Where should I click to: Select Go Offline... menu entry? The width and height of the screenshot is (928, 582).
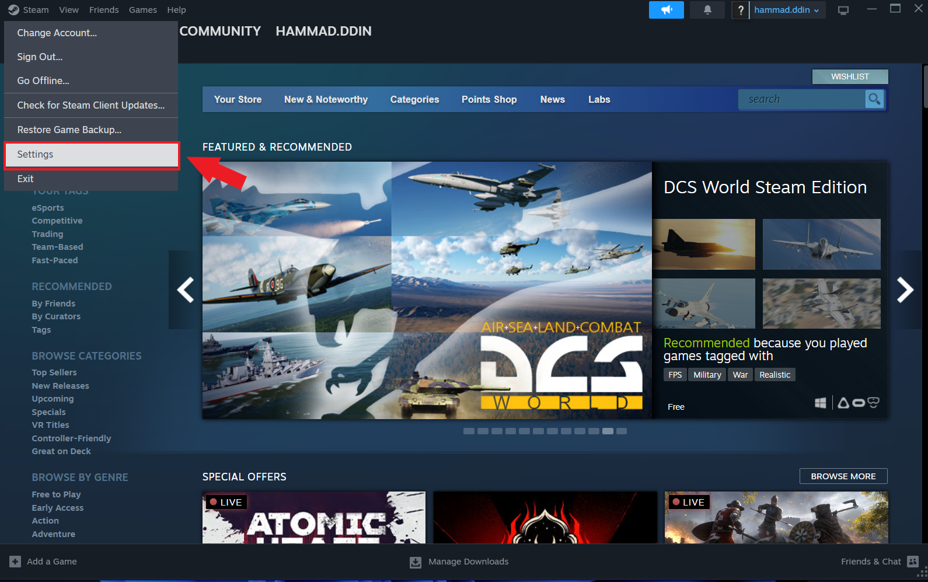coord(91,81)
